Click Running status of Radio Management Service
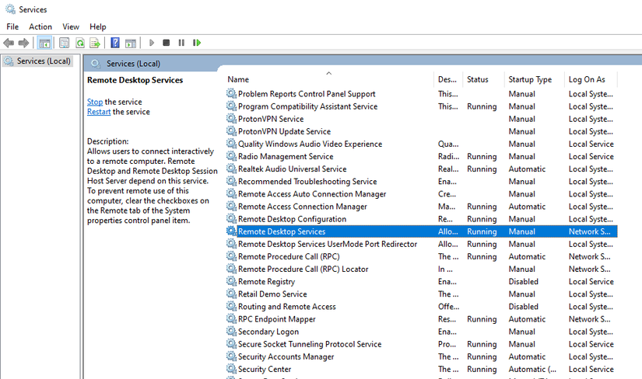Image resolution: width=642 pixels, height=379 pixels. (x=482, y=156)
